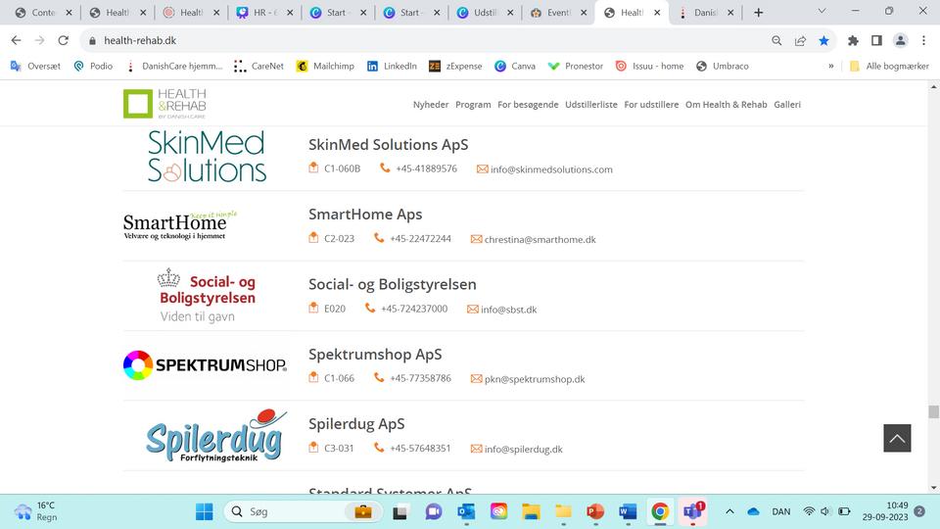Show more bookmarks via the overflow chevron
940x529 pixels.
(831, 66)
